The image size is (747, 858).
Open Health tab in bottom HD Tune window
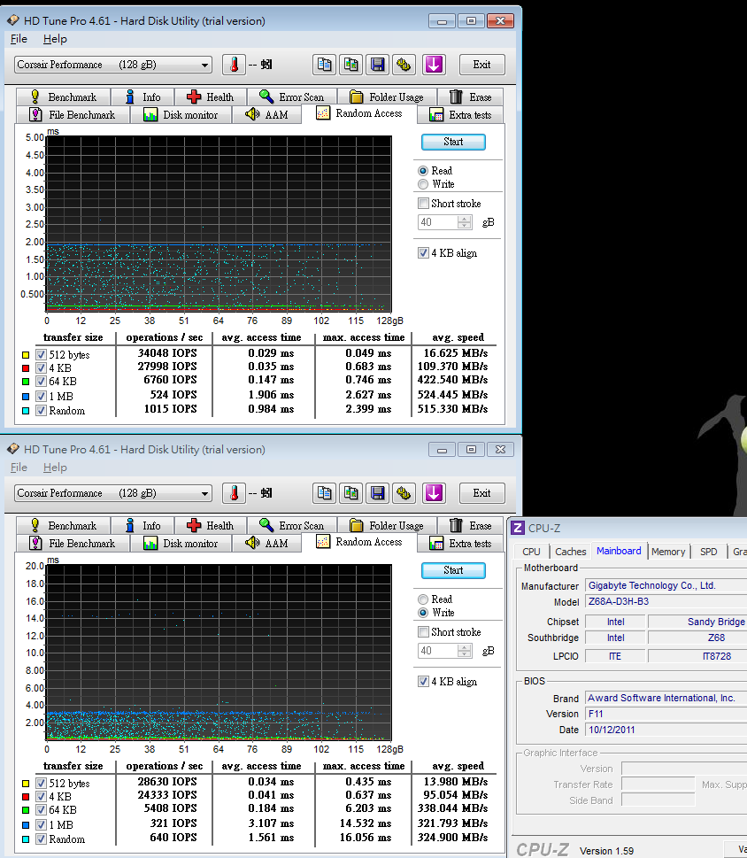tap(211, 525)
